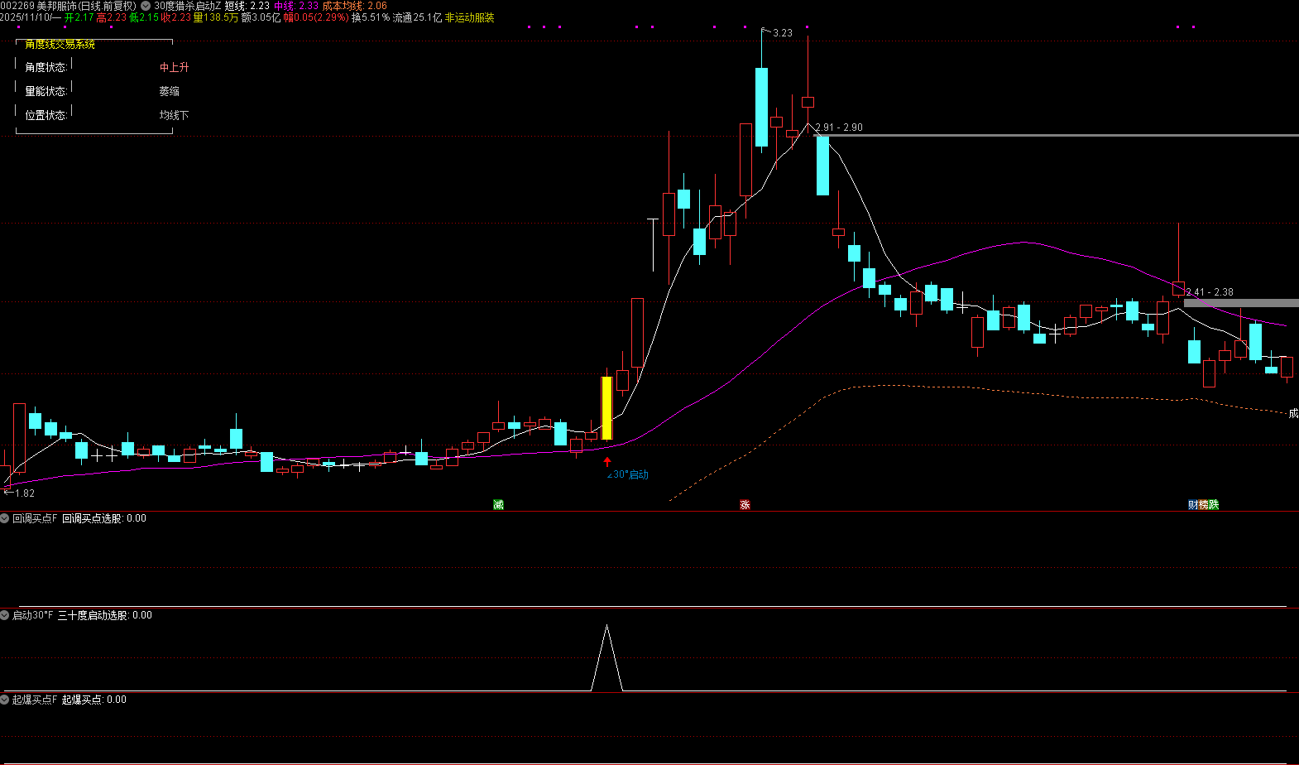1299x765 pixels.
Task: Click the red 涨 event marker
Action: click(x=745, y=504)
